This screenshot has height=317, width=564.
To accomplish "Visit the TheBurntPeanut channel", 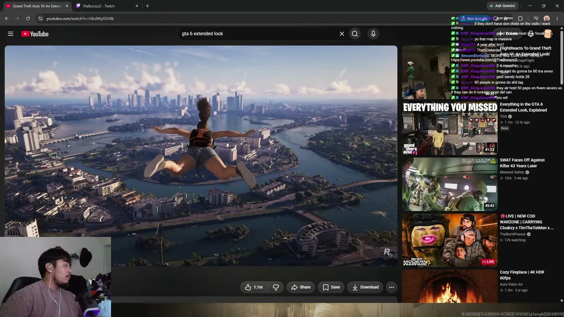I will (x=512, y=234).
